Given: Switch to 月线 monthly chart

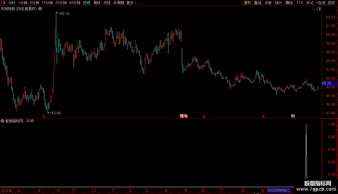Looking at the screenshot, I should [107, 3].
